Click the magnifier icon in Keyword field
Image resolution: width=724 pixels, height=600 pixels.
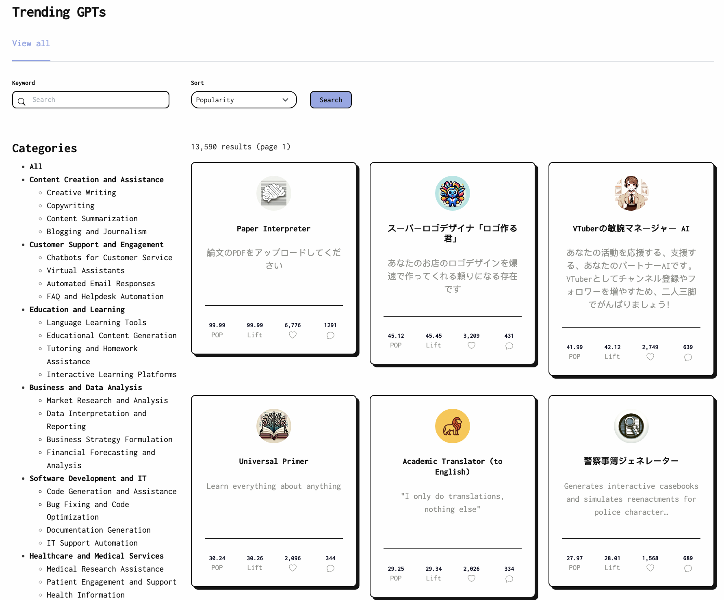coord(22,101)
